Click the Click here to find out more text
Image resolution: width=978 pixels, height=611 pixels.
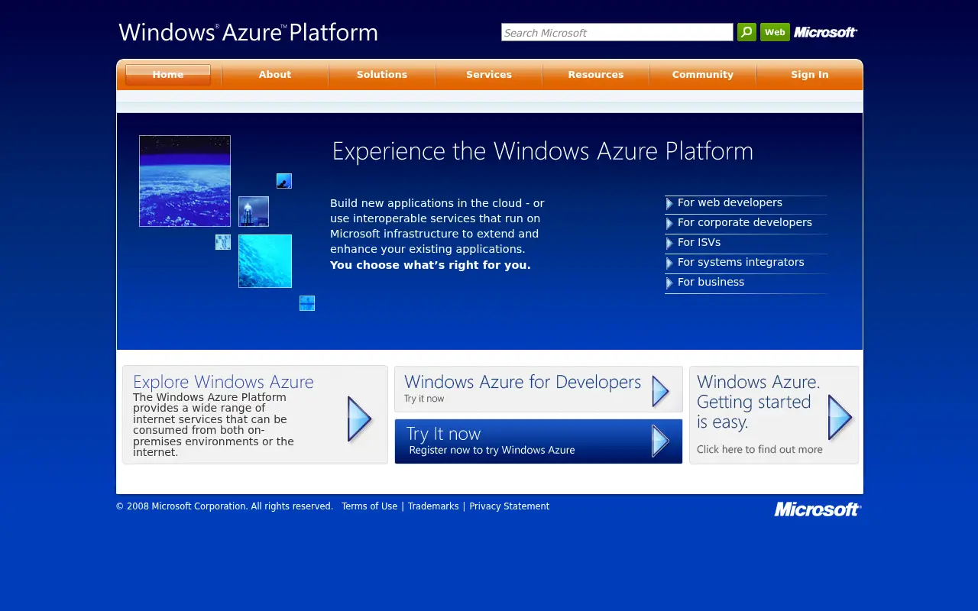click(x=759, y=449)
